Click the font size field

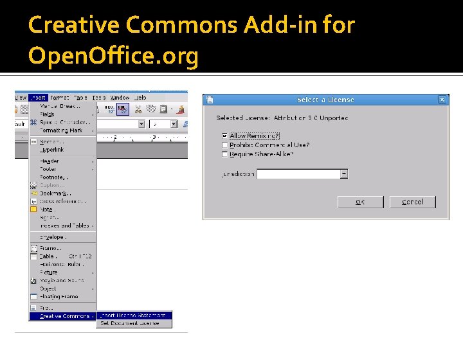tap(160, 124)
